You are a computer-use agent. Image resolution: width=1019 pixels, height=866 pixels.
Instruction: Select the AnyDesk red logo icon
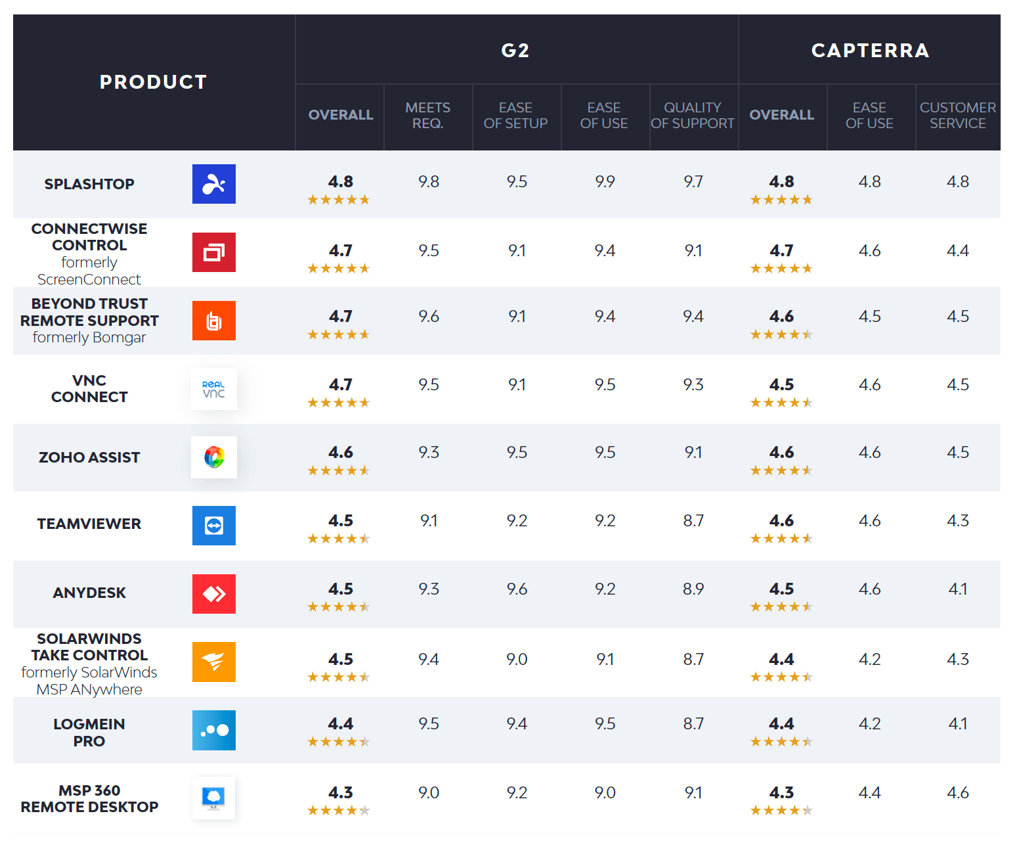pos(213,594)
